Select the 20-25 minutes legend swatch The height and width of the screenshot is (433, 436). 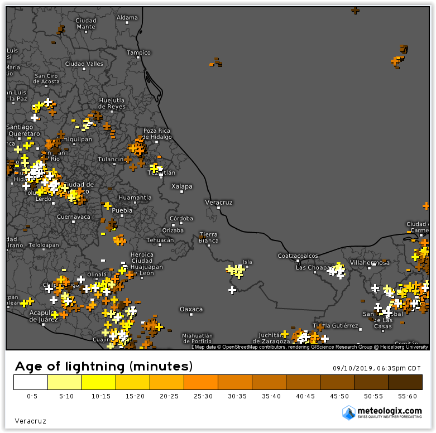[x=167, y=382]
